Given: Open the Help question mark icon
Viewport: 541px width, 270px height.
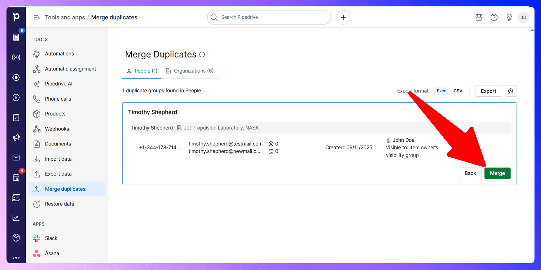Looking at the screenshot, I should (494, 17).
